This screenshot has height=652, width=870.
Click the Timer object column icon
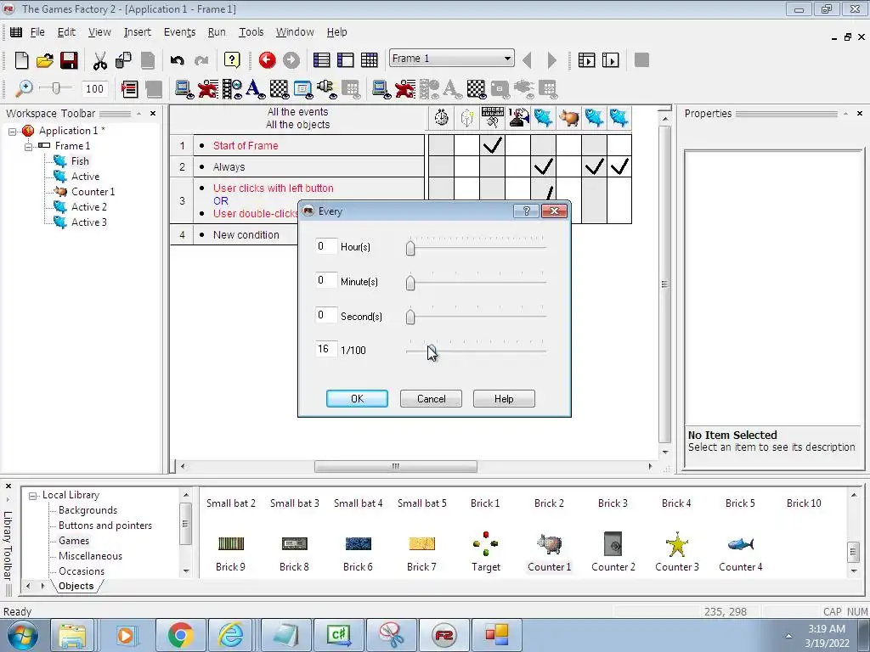[442, 117]
